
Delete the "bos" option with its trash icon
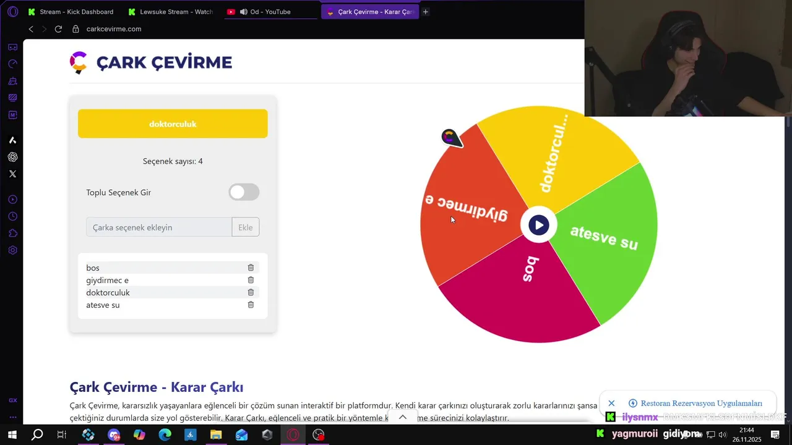click(251, 268)
